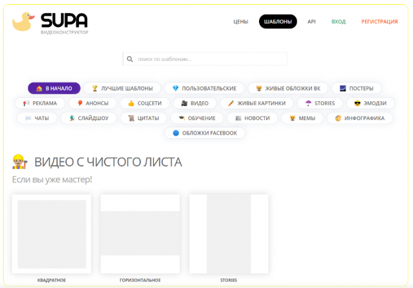Pick the ЭМОДЗИ category label
The width and height of the screenshot is (413, 288).
point(375,103)
